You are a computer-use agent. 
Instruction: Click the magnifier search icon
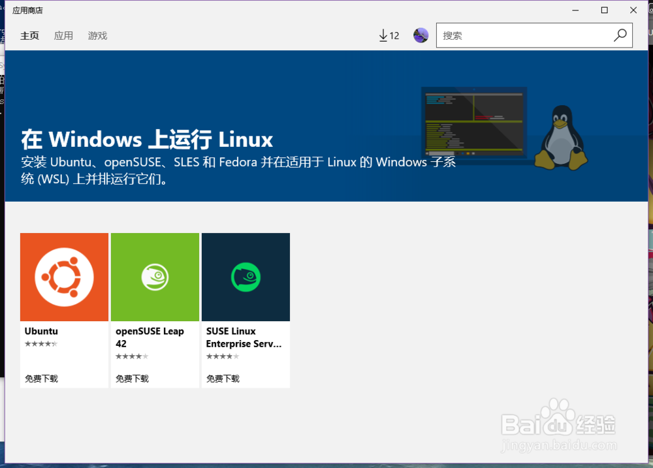click(x=620, y=35)
